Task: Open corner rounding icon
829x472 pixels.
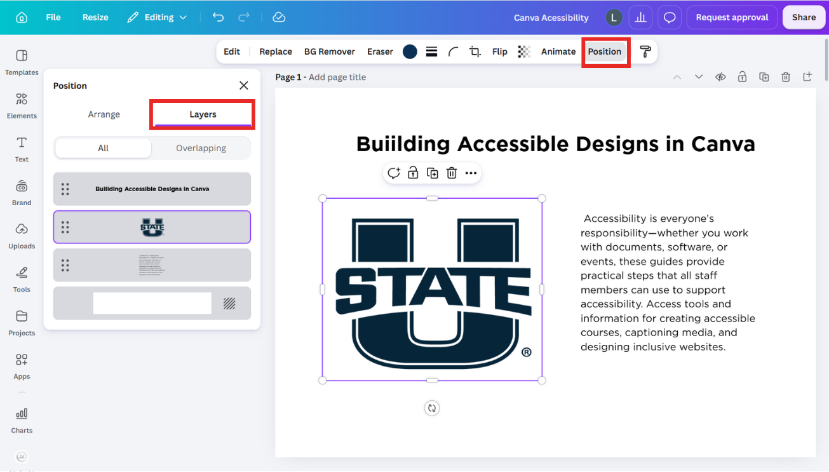Action: [453, 52]
